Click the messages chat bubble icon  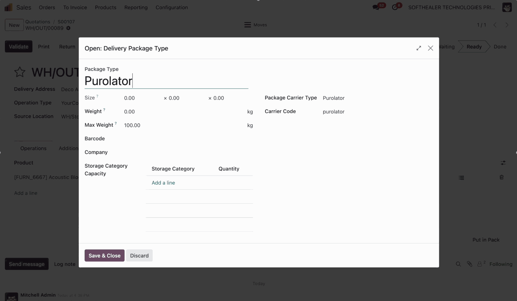click(x=376, y=8)
